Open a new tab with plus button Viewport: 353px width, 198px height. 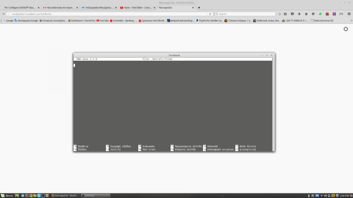point(199,8)
